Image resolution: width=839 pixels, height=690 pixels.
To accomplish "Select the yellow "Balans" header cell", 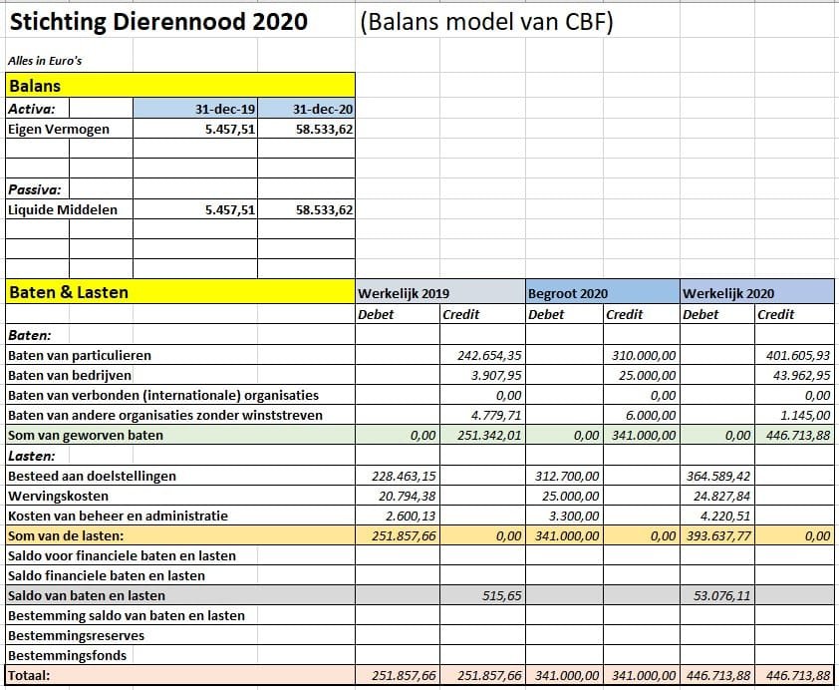I will 179,86.
